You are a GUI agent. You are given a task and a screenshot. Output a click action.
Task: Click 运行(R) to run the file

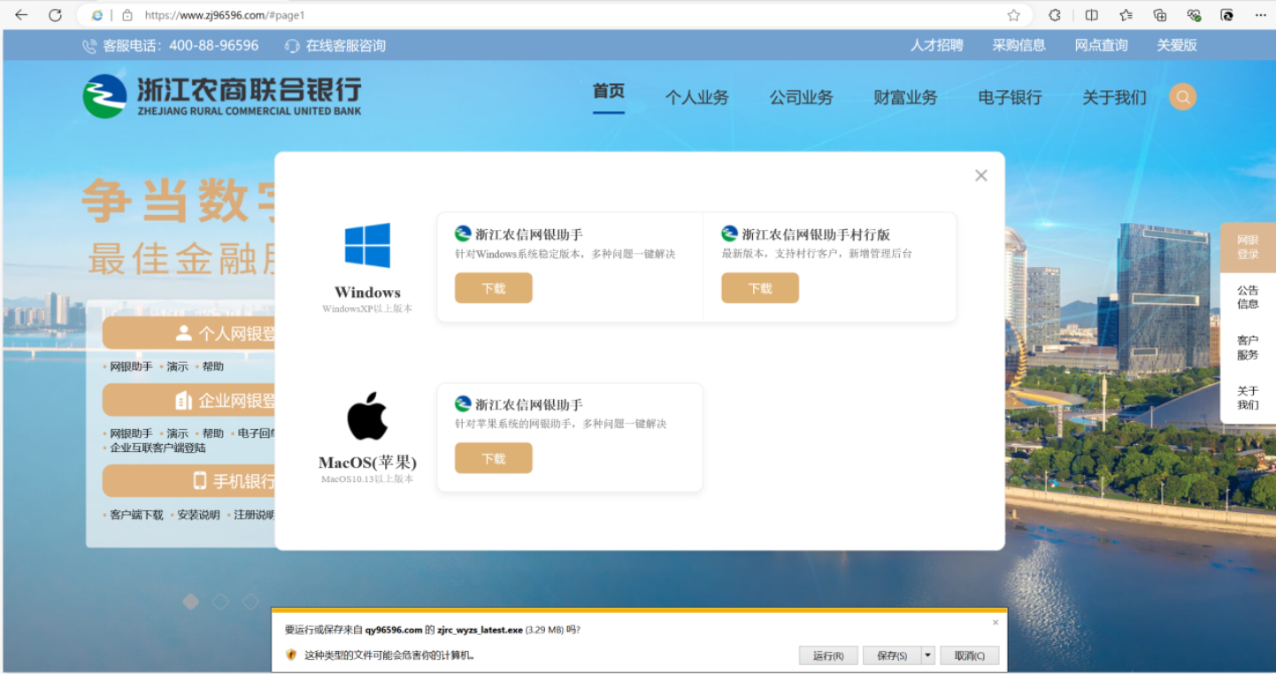(x=828, y=655)
